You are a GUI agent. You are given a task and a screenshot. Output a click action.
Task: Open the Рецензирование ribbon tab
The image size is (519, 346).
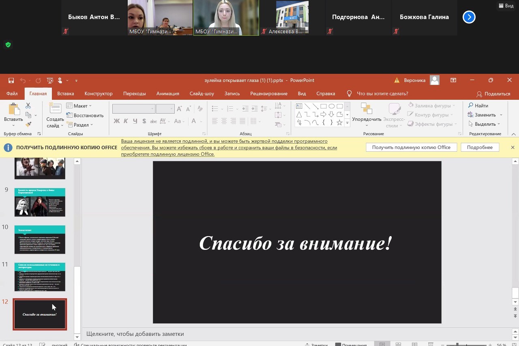pos(269,93)
